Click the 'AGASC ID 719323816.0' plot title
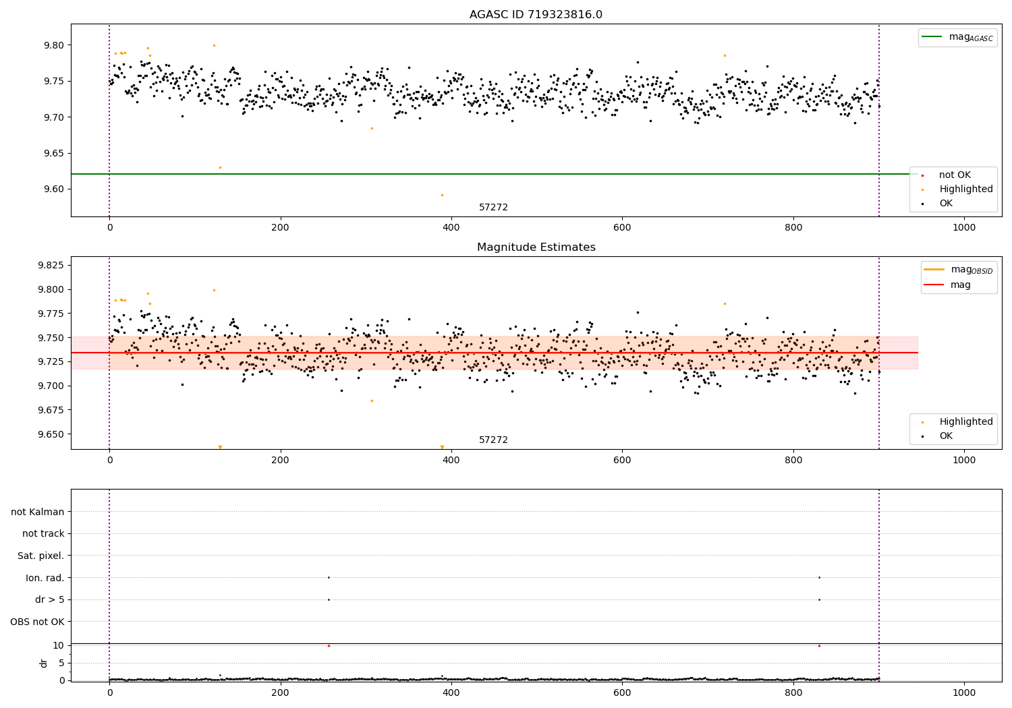The image size is (1012, 708). click(536, 15)
